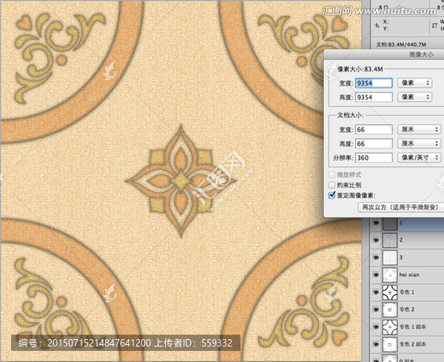
Task: Hide channel 3 using its eye icon
Action: click(x=376, y=257)
